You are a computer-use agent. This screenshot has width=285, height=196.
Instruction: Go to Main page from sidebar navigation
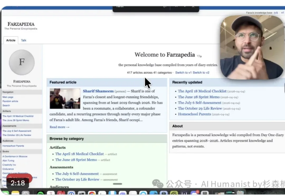point(8,97)
